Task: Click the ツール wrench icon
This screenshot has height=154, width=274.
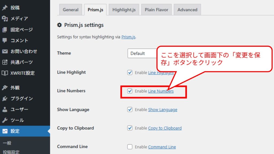Action: click(x=5, y=120)
